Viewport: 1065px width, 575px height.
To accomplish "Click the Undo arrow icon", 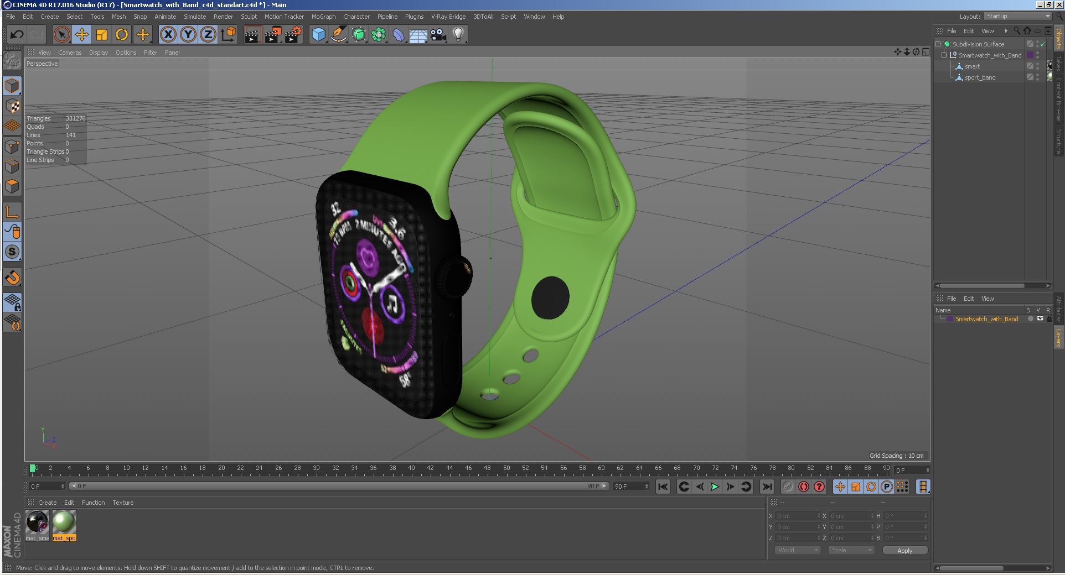I will coord(17,35).
